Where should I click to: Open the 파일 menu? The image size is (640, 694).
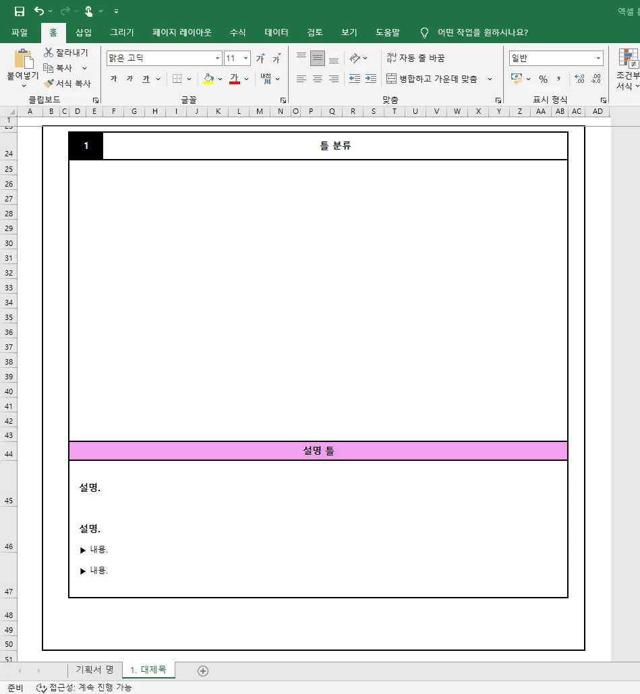tap(20, 32)
